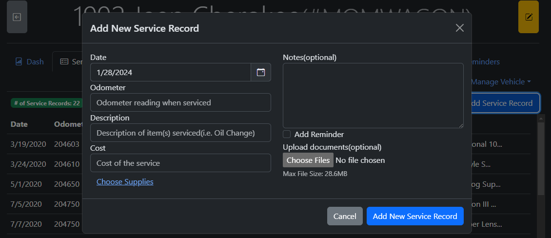Click the yellow edit vehicle icon
This screenshot has width=551, height=238.
pos(528,17)
